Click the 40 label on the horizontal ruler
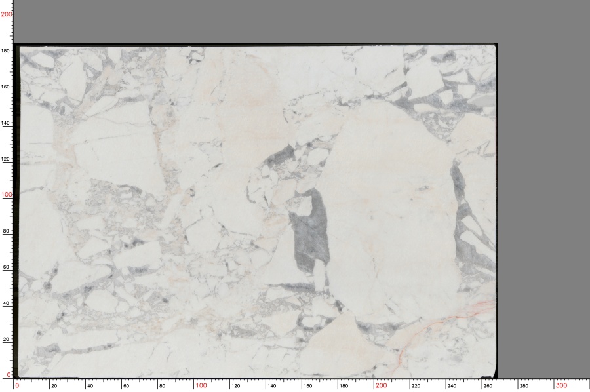This screenshot has width=590, height=392. 90,386
